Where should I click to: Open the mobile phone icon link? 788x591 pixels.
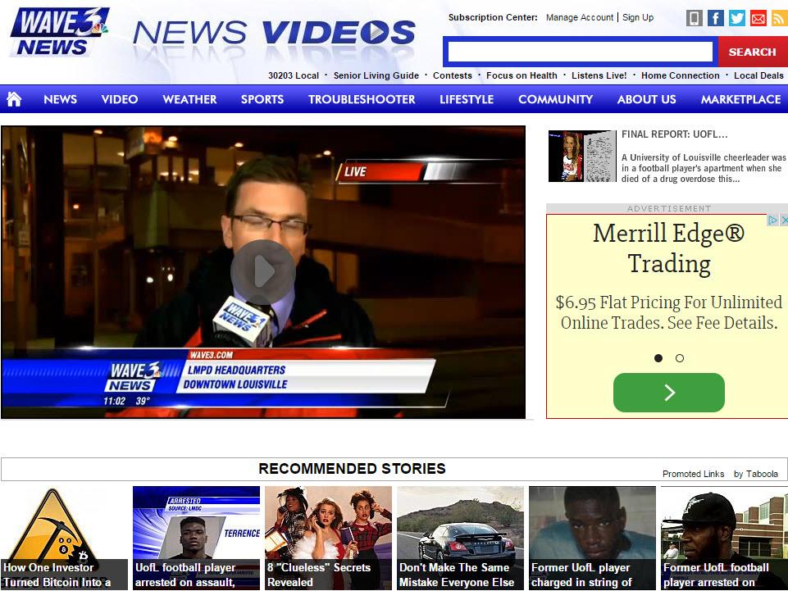pyautogui.click(x=694, y=18)
